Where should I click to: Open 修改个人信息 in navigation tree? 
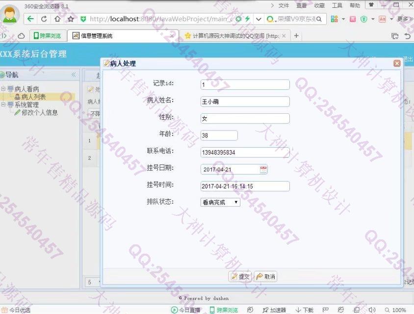pos(39,112)
